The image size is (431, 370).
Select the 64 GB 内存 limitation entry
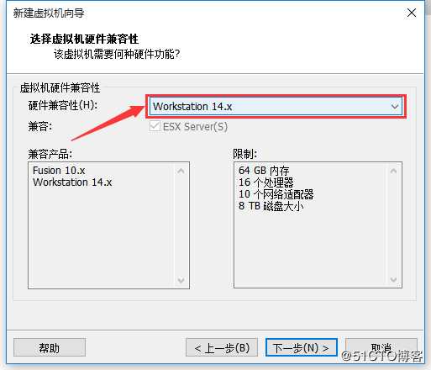[264, 171]
